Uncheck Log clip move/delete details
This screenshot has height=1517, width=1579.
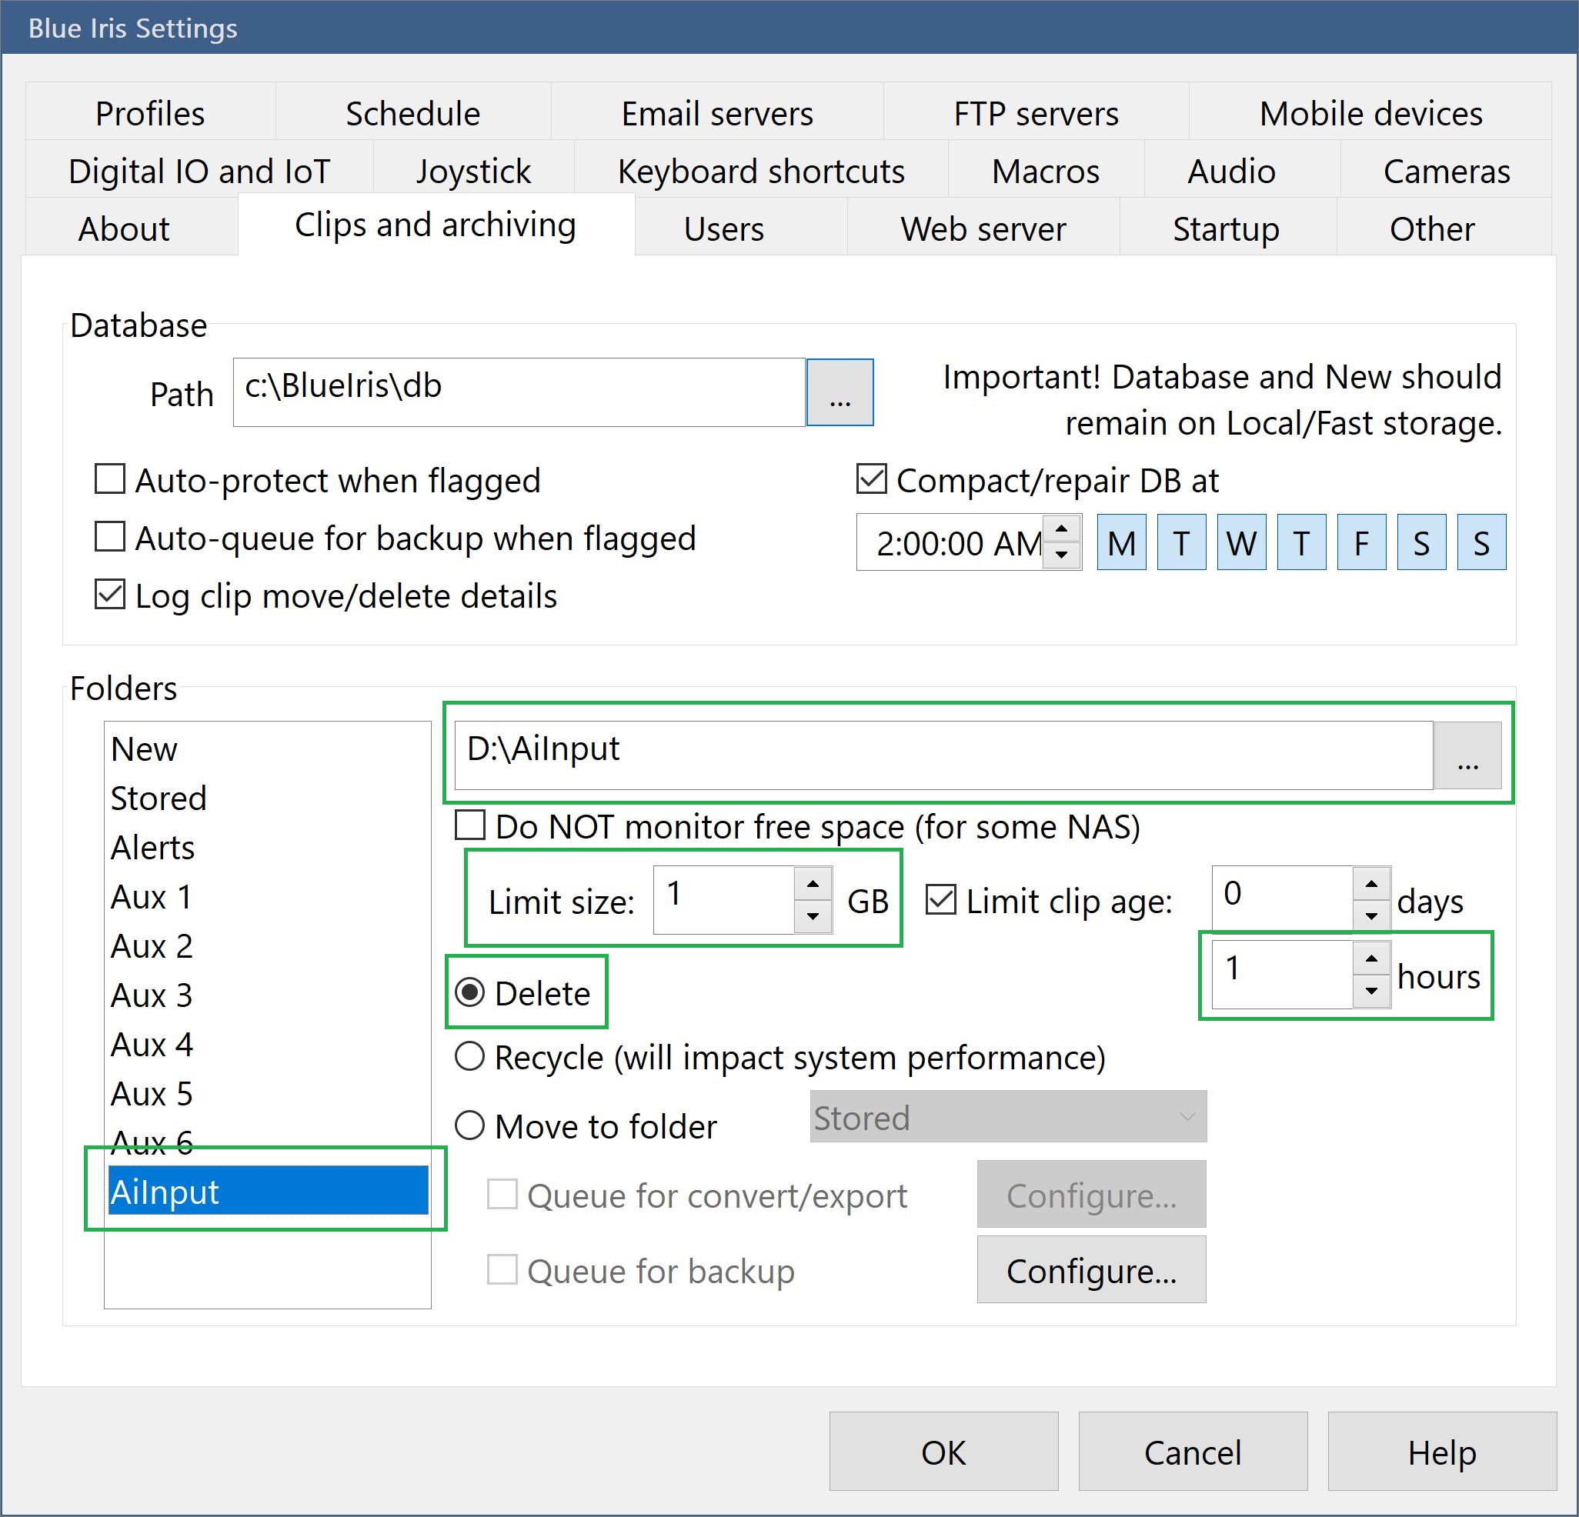pos(109,594)
